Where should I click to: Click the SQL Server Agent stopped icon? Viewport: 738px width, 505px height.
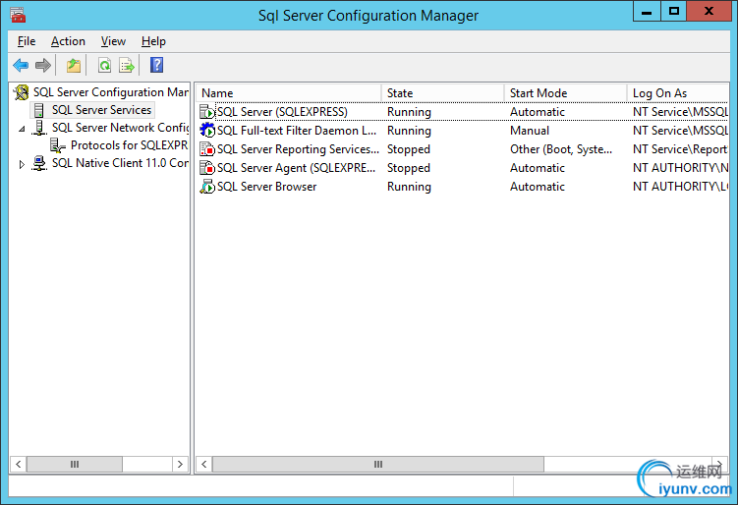point(207,168)
